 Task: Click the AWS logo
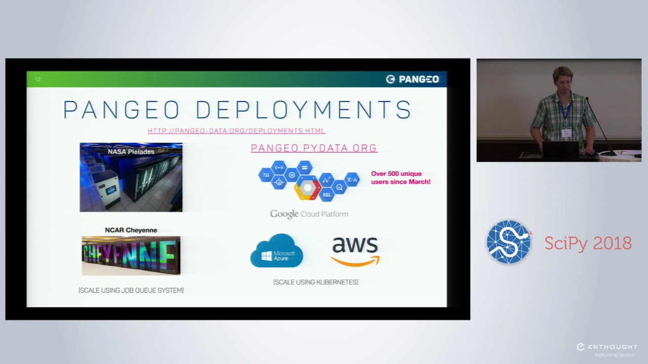[355, 251]
